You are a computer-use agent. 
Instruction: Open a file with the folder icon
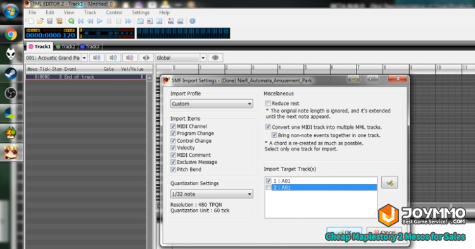coord(41,21)
